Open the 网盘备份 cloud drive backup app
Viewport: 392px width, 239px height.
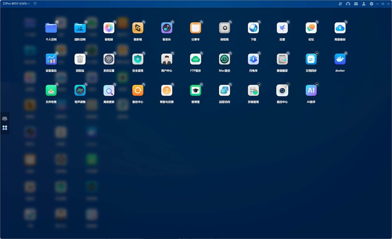[x=340, y=28]
